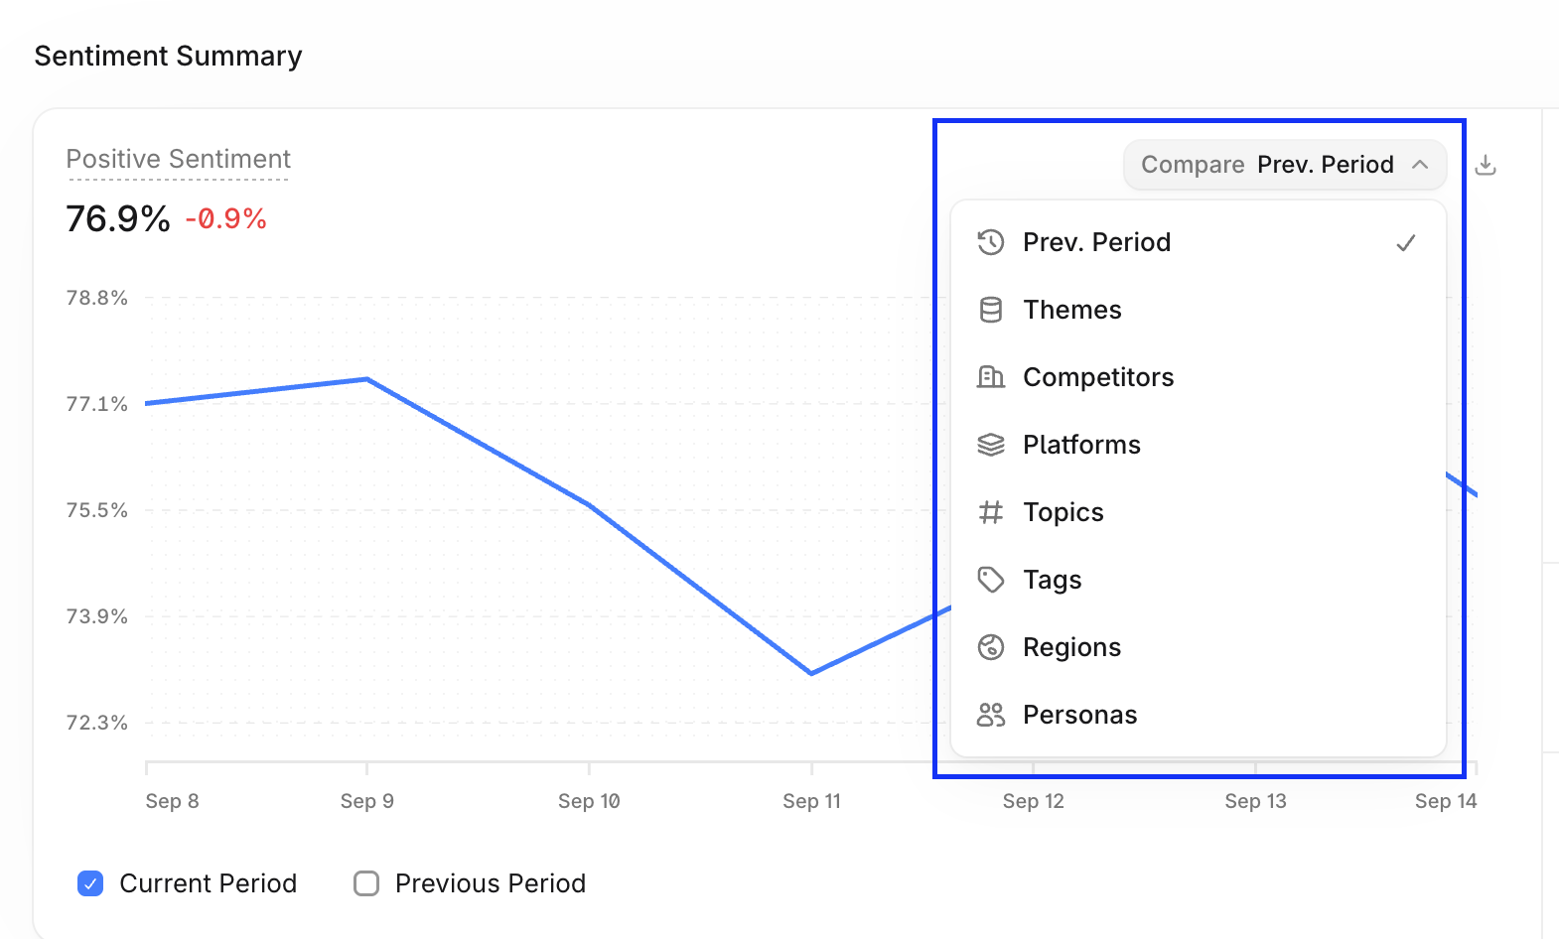Click the clock history icon beside Prev. Period
The height and width of the screenshot is (939, 1559).
tap(991, 242)
